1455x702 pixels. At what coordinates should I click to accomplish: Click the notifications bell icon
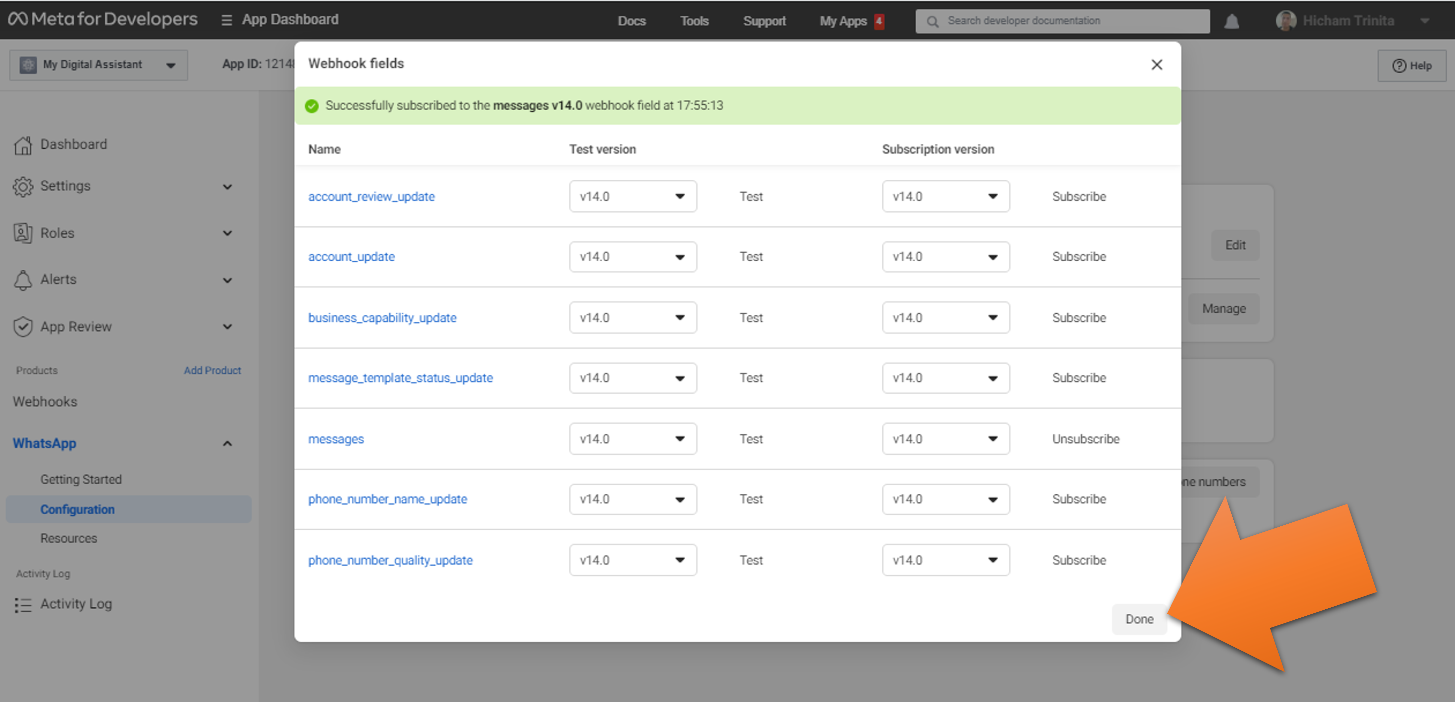click(x=1231, y=21)
